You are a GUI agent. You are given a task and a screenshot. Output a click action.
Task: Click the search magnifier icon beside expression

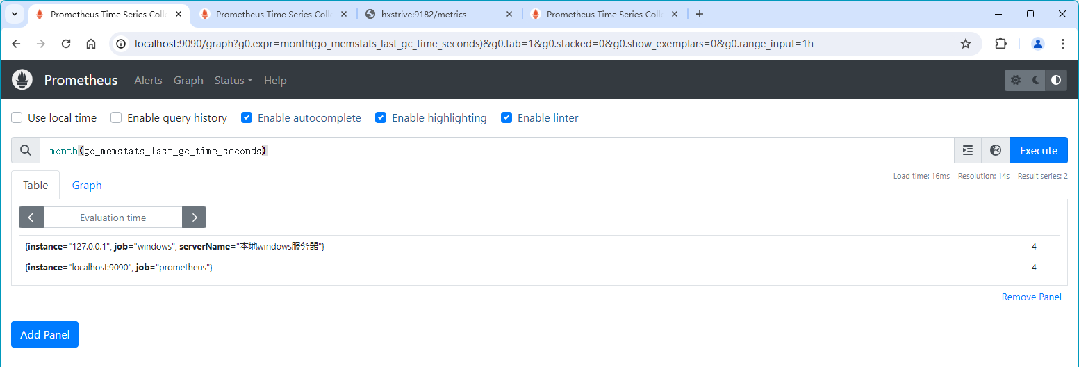click(26, 150)
